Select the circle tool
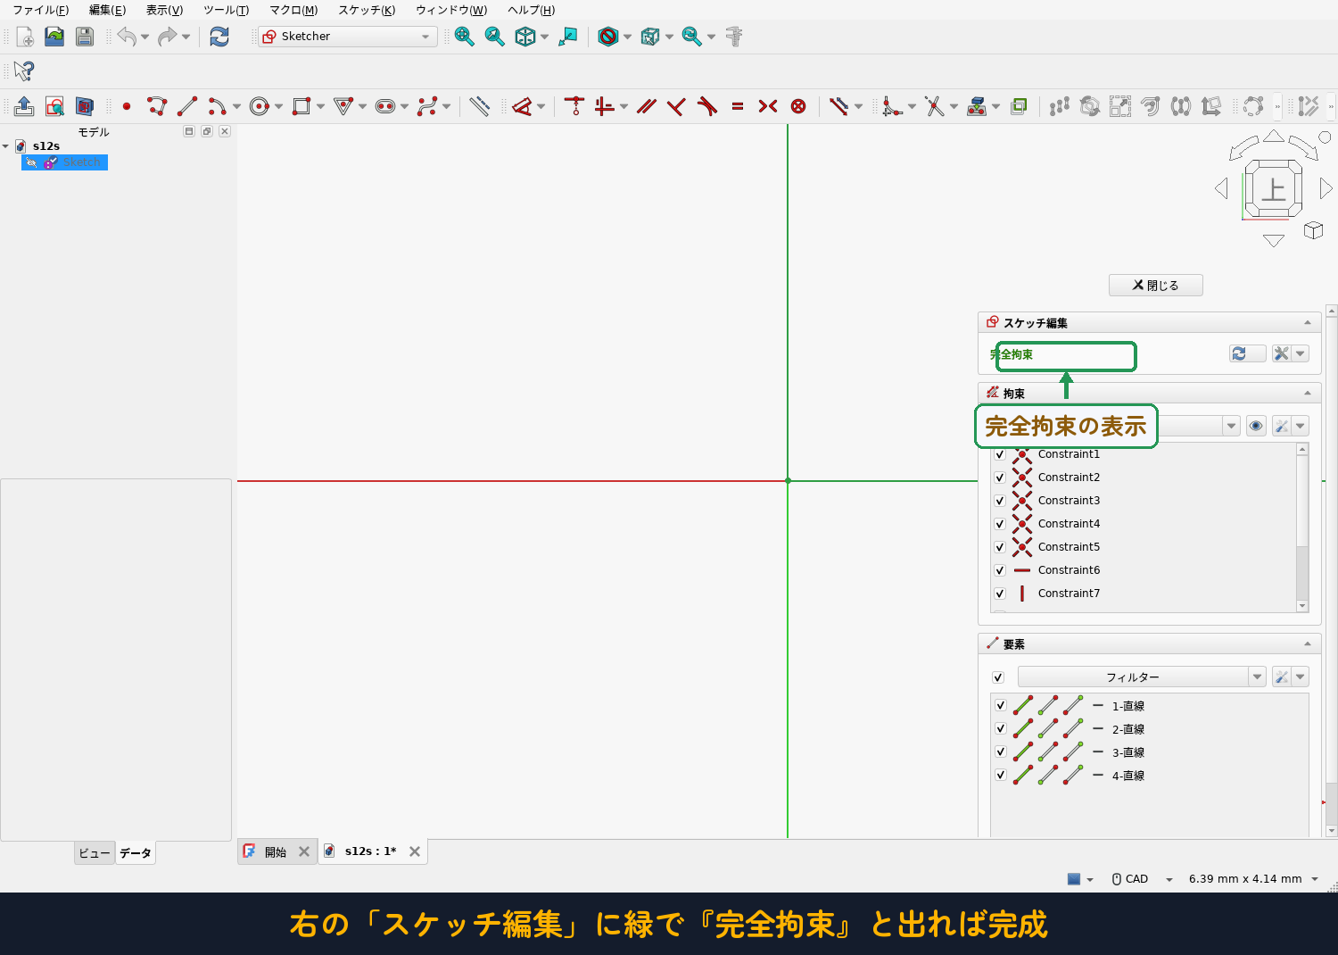 259,106
